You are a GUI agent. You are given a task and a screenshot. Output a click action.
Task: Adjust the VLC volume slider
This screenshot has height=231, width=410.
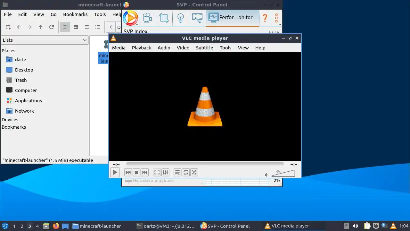click(283, 174)
